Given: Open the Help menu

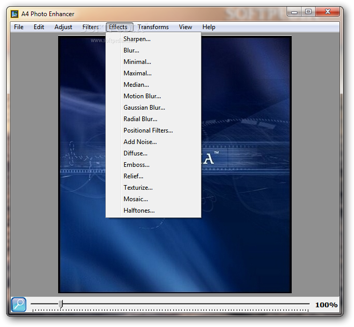Looking at the screenshot, I should coord(209,27).
